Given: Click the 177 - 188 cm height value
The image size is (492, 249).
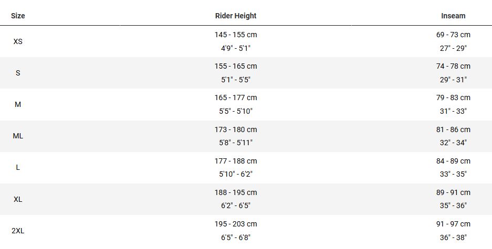Looking at the screenshot, I should click(x=236, y=161).
